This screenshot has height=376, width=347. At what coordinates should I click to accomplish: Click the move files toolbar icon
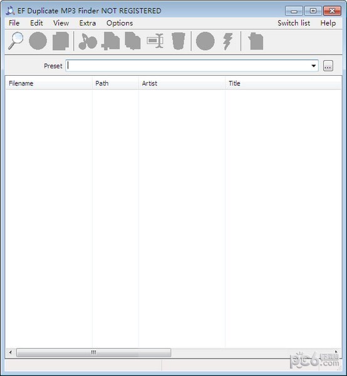pos(110,41)
